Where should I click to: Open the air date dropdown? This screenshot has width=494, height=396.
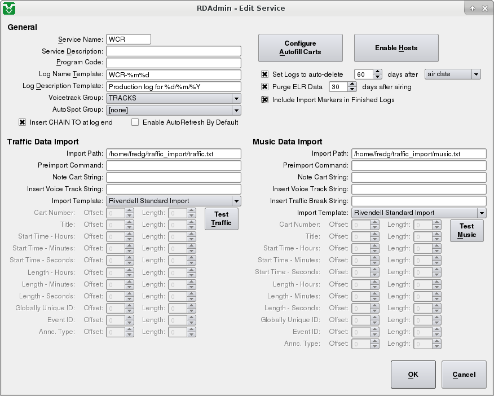click(x=475, y=73)
